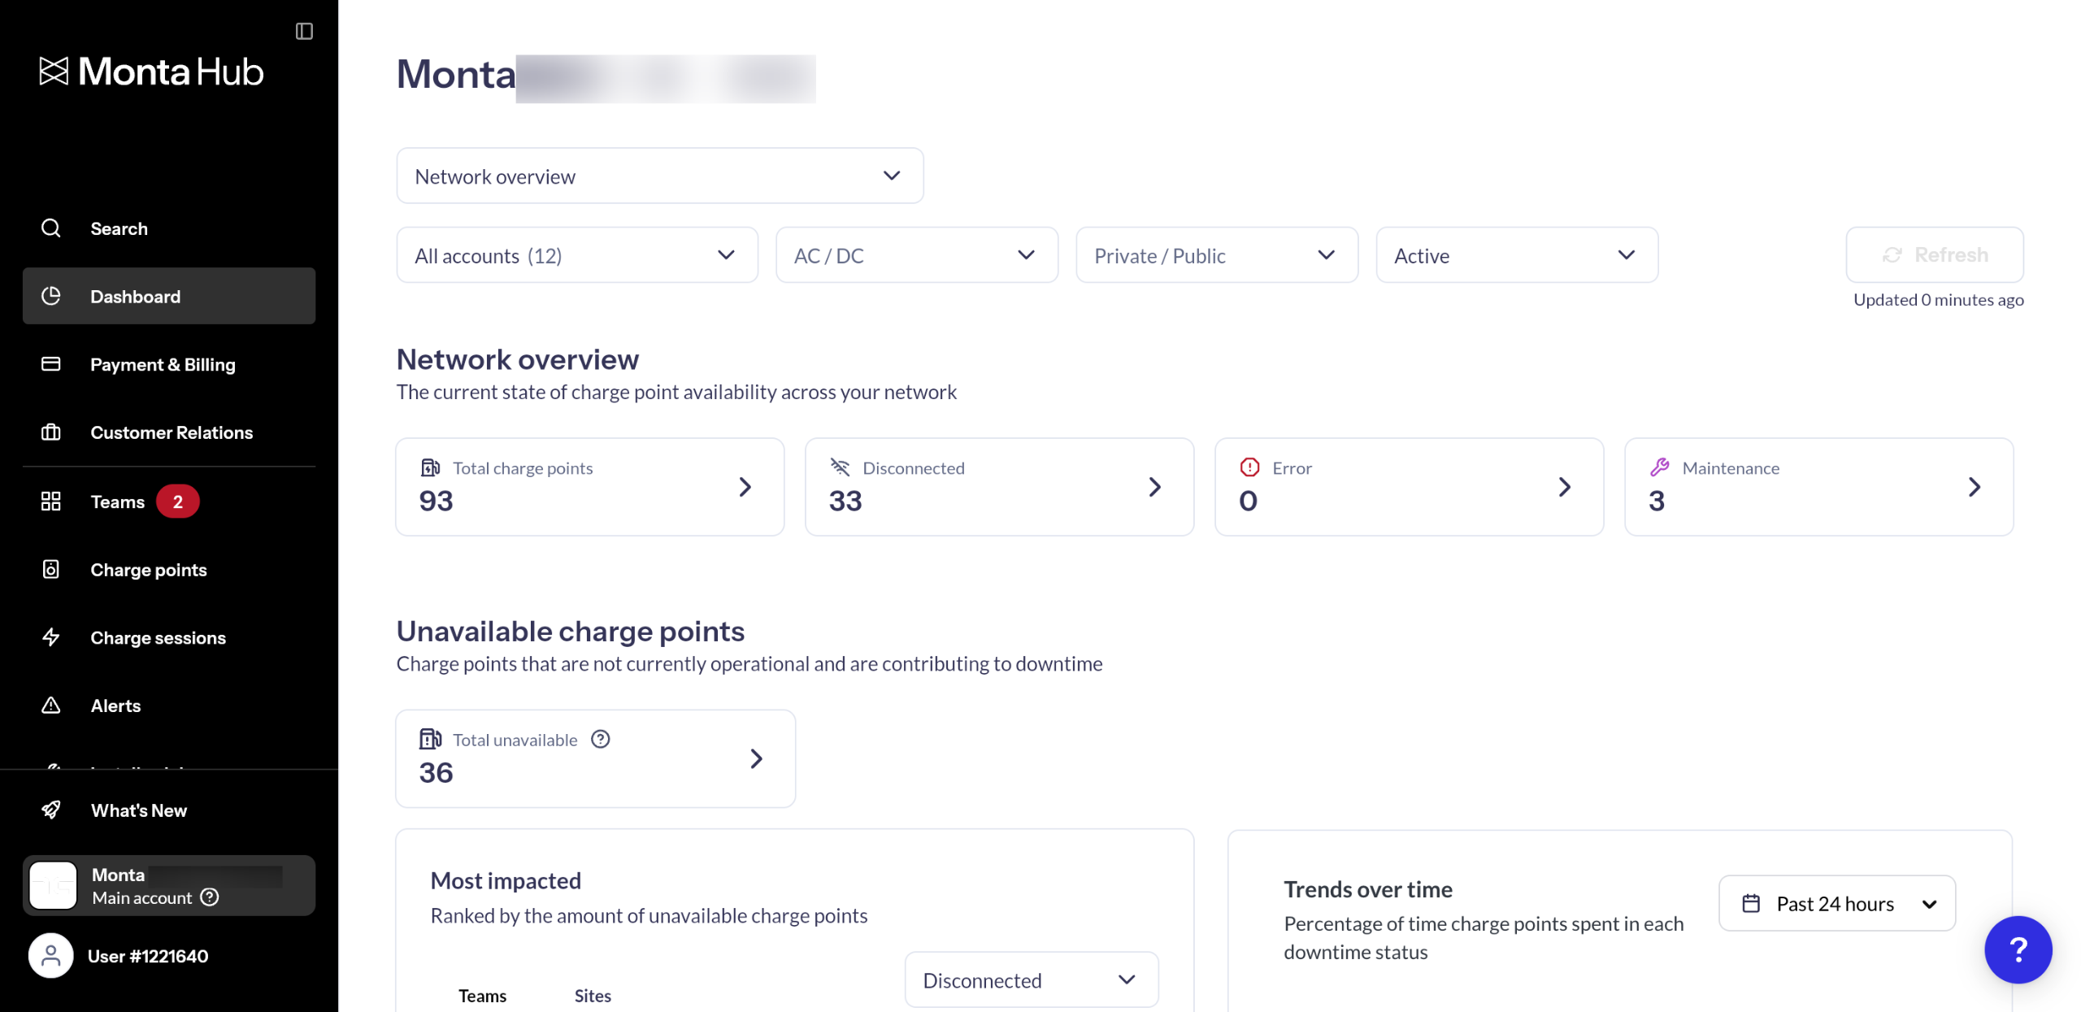Collapse the sidebar with the panel icon

pyautogui.click(x=304, y=31)
